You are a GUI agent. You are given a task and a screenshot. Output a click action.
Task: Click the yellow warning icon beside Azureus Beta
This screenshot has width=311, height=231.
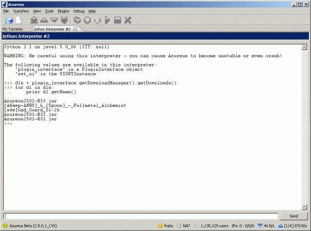(5, 226)
